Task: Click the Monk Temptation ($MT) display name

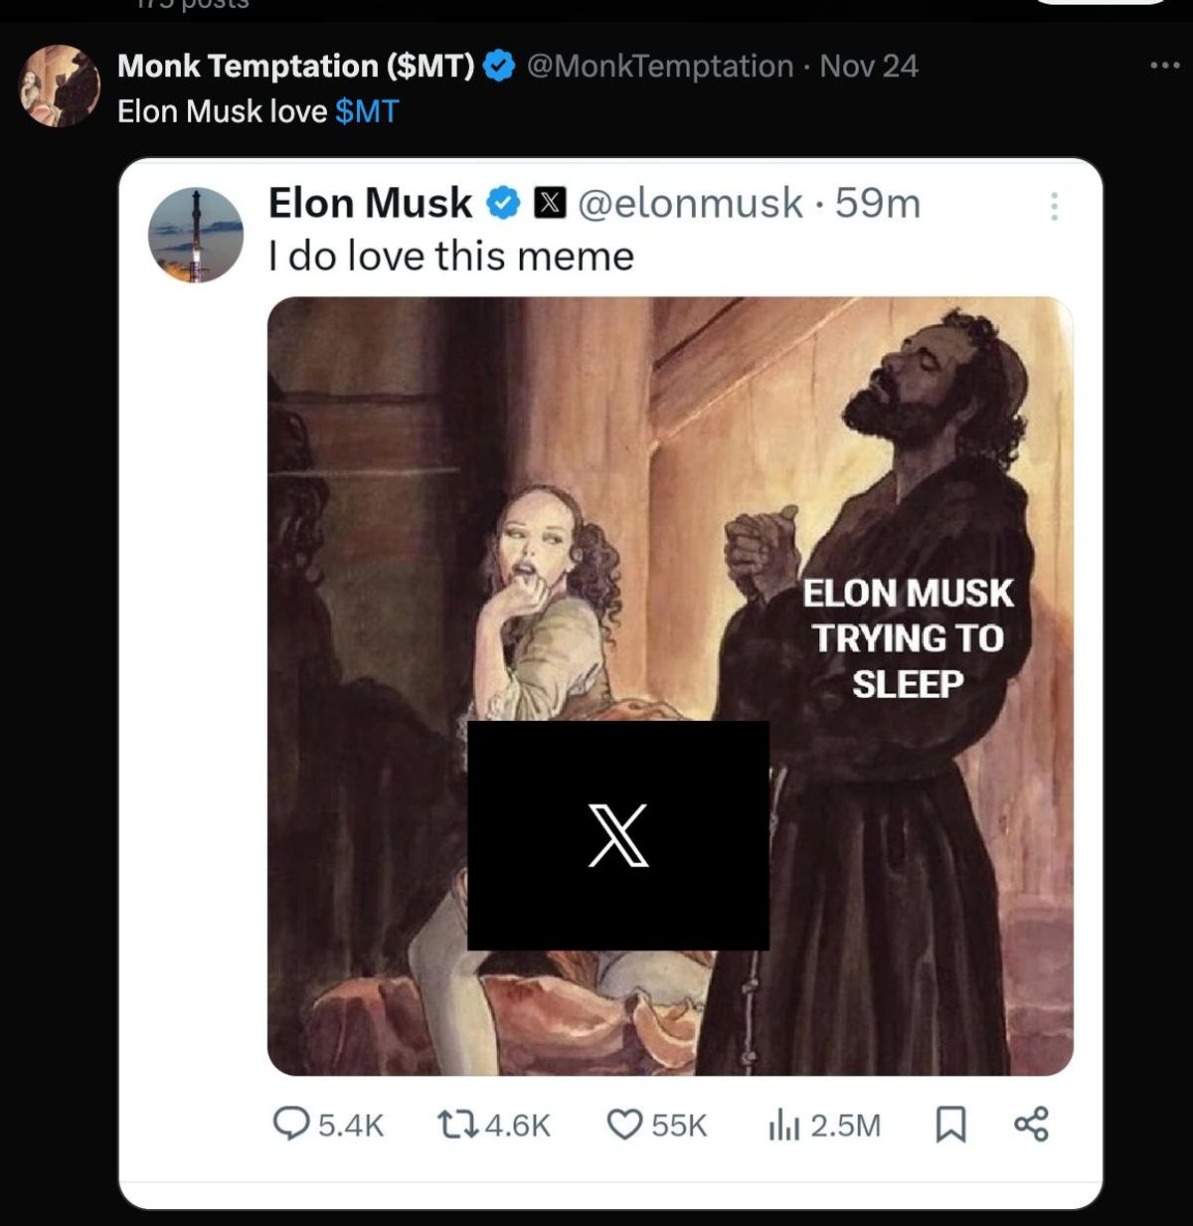Action: pyautogui.click(x=295, y=67)
